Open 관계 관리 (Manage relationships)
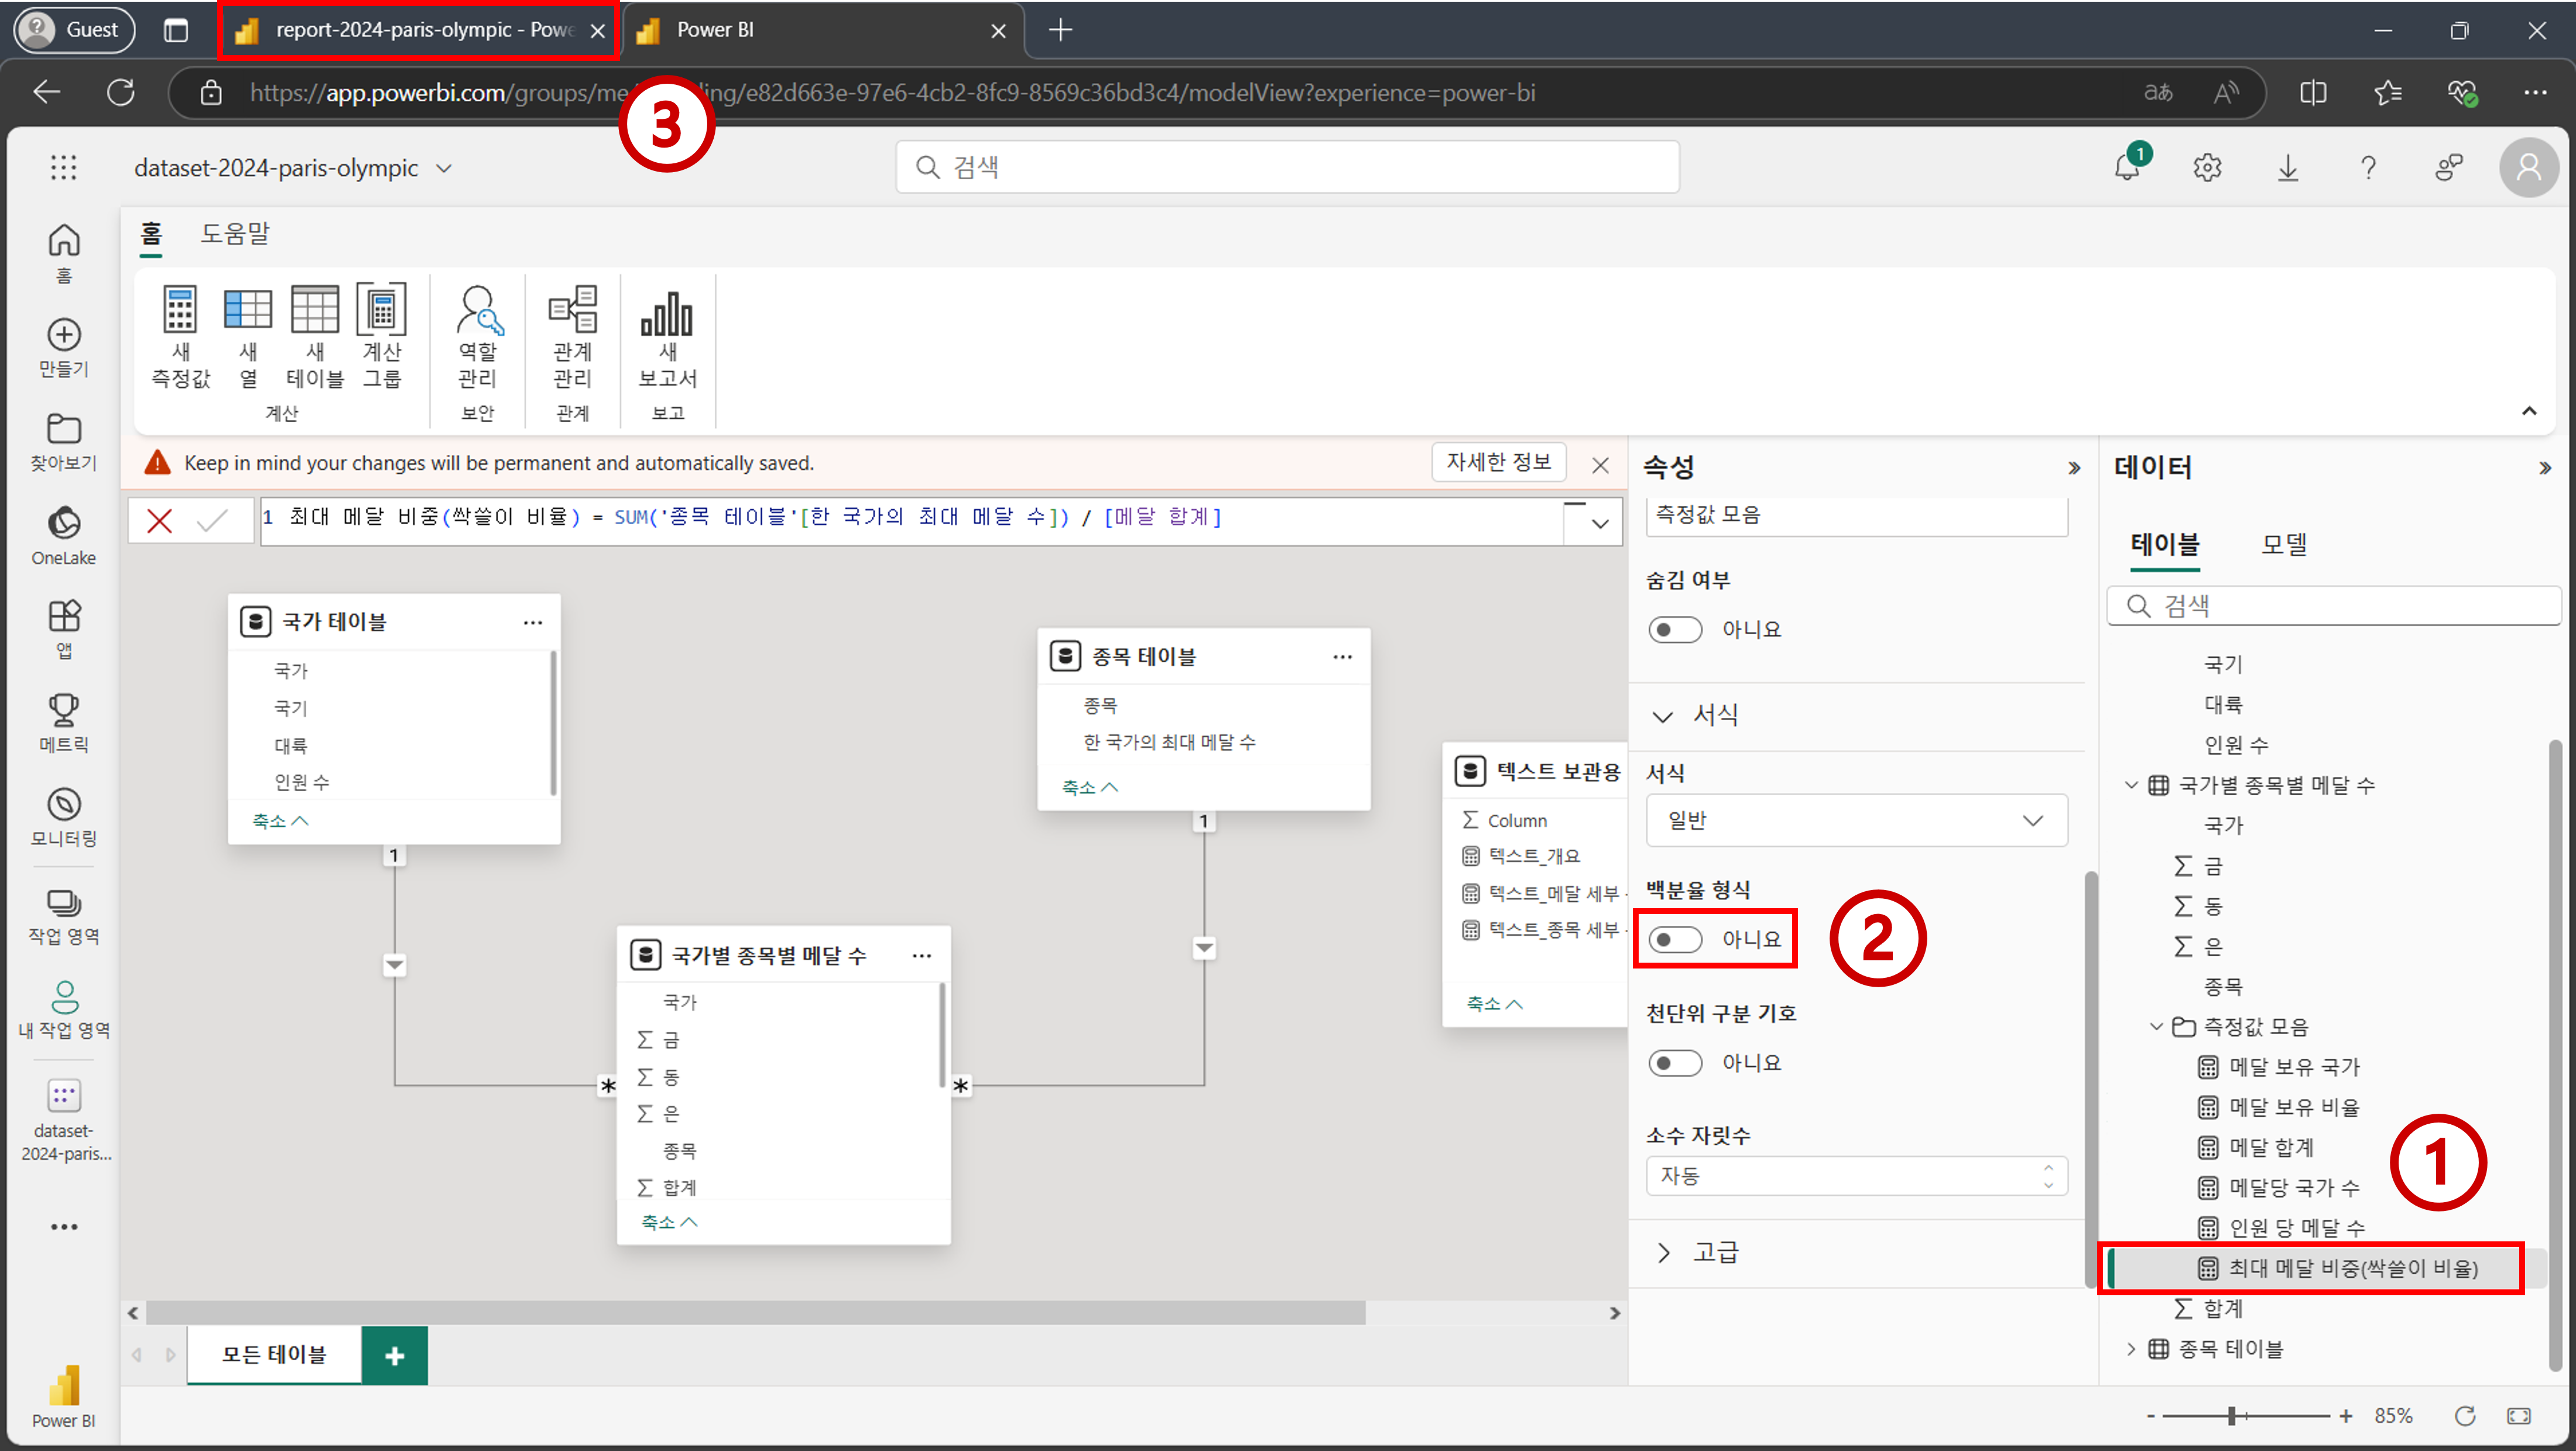 coord(573,336)
